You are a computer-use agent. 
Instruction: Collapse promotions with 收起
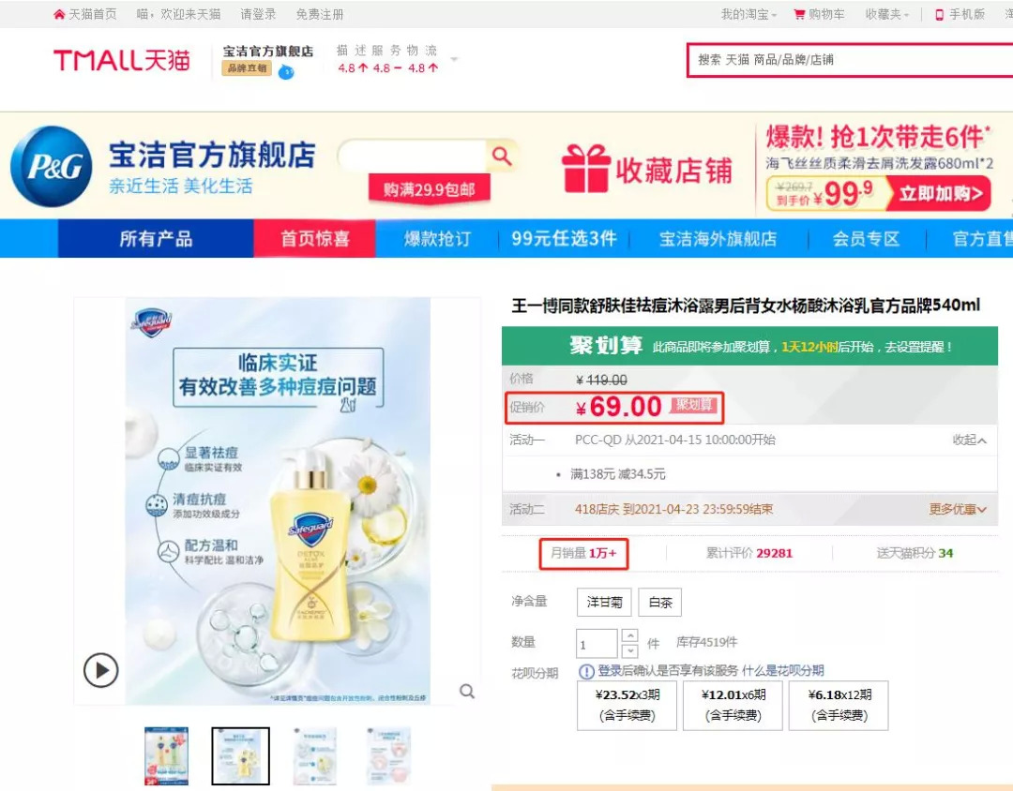click(x=969, y=440)
